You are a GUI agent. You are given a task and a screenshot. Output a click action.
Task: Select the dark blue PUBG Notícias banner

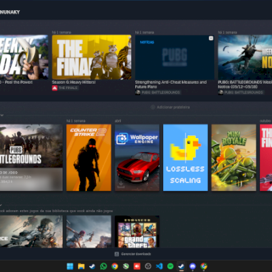tap(175, 57)
